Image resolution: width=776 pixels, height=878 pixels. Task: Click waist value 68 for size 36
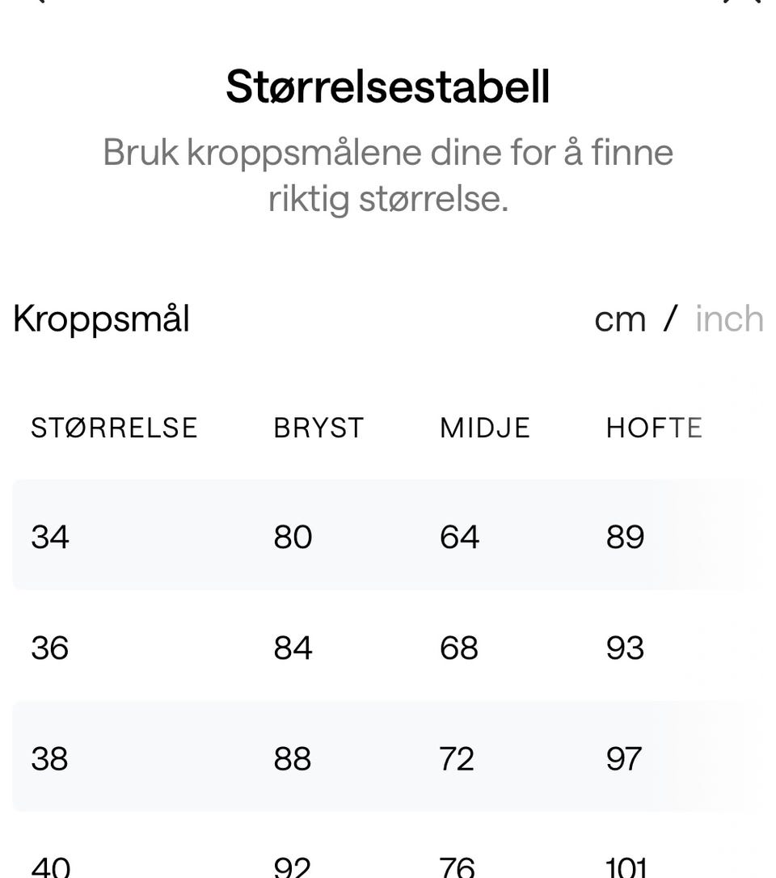459,648
